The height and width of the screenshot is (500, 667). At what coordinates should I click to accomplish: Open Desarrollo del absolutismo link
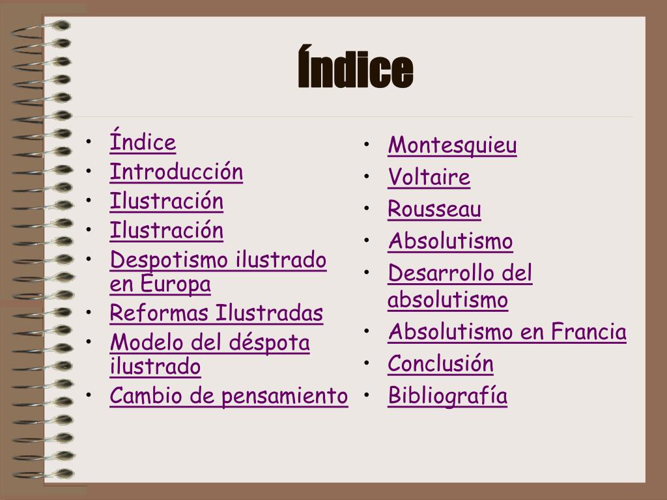460,286
